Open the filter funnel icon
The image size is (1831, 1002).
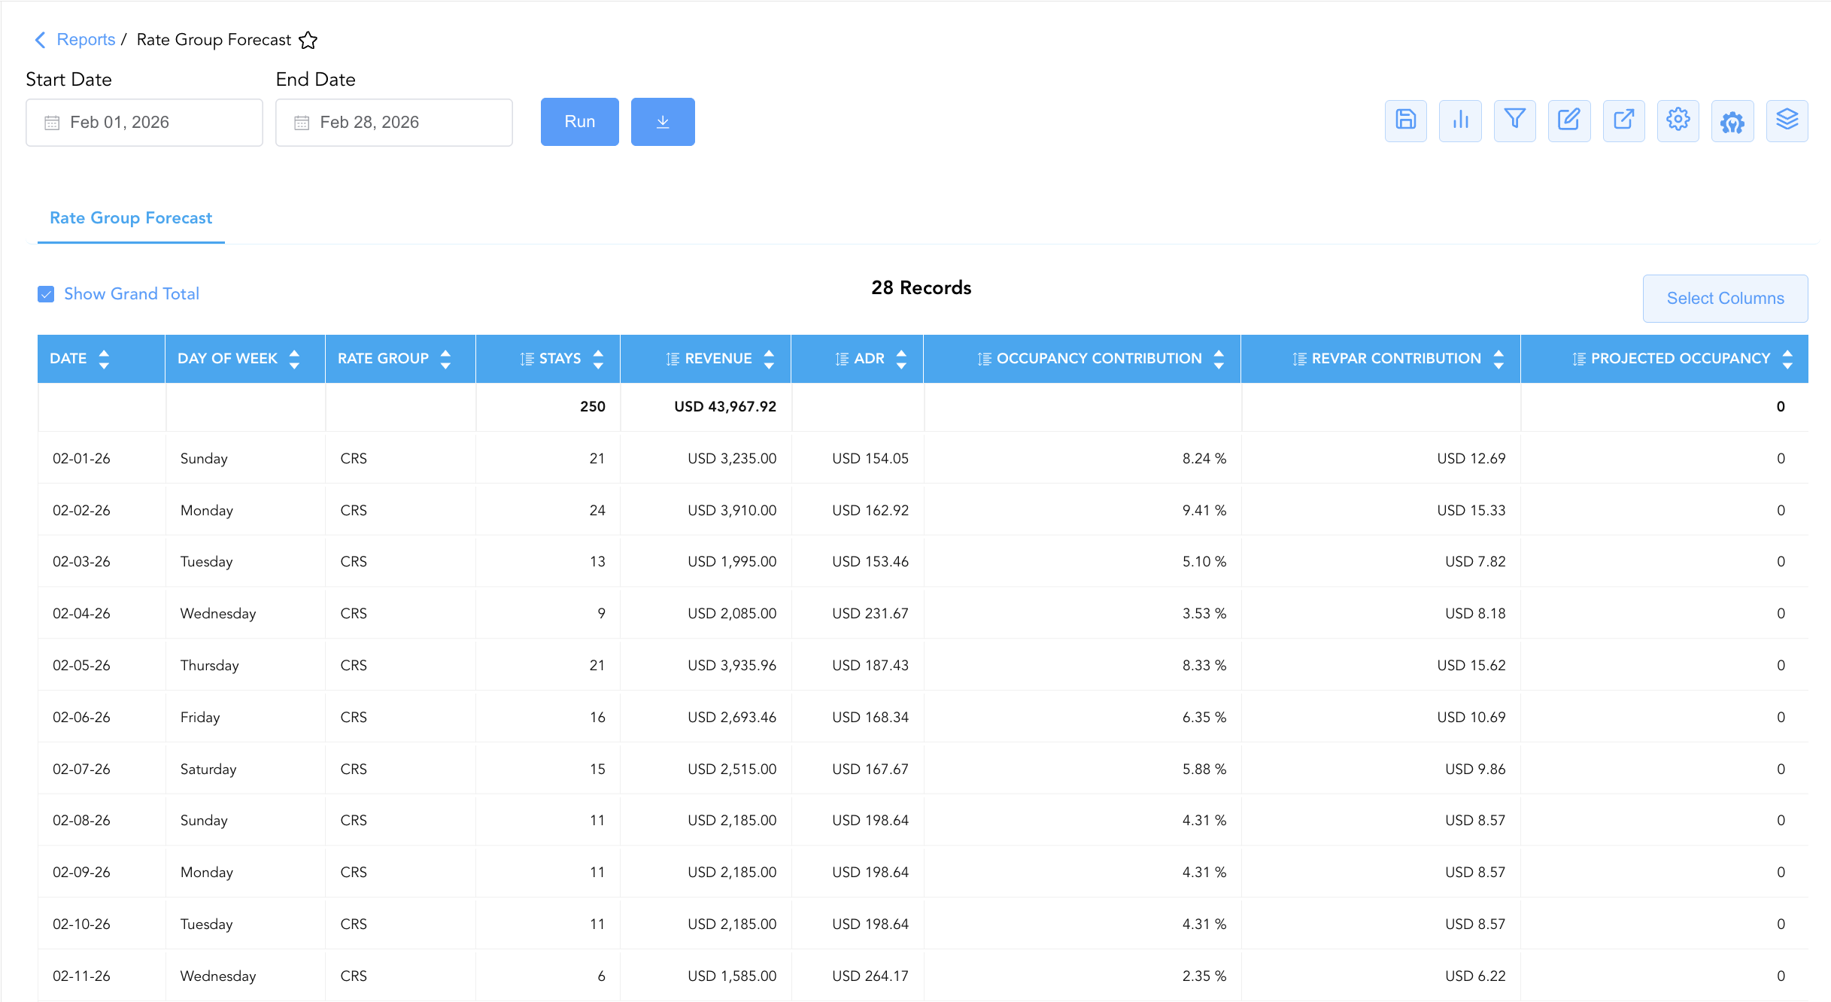[x=1514, y=120]
